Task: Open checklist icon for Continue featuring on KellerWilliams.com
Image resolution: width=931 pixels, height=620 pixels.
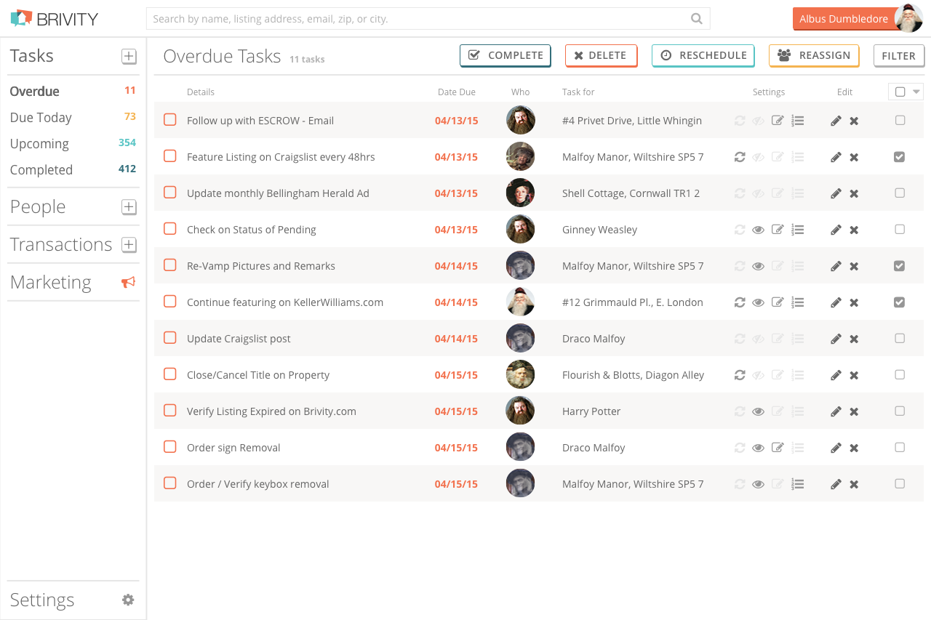Action: pyautogui.click(x=798, y=302)
